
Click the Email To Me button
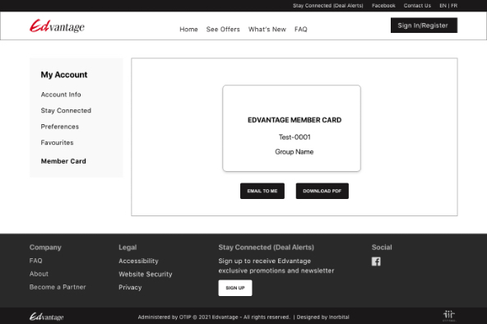(x=262, y=191)
